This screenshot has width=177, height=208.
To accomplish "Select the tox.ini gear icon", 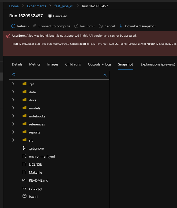I will (x=24, y=196).
